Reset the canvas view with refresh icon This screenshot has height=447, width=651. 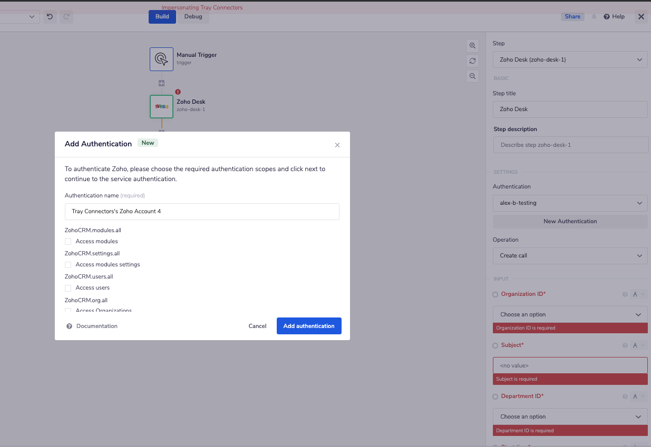tap(473, 61)
